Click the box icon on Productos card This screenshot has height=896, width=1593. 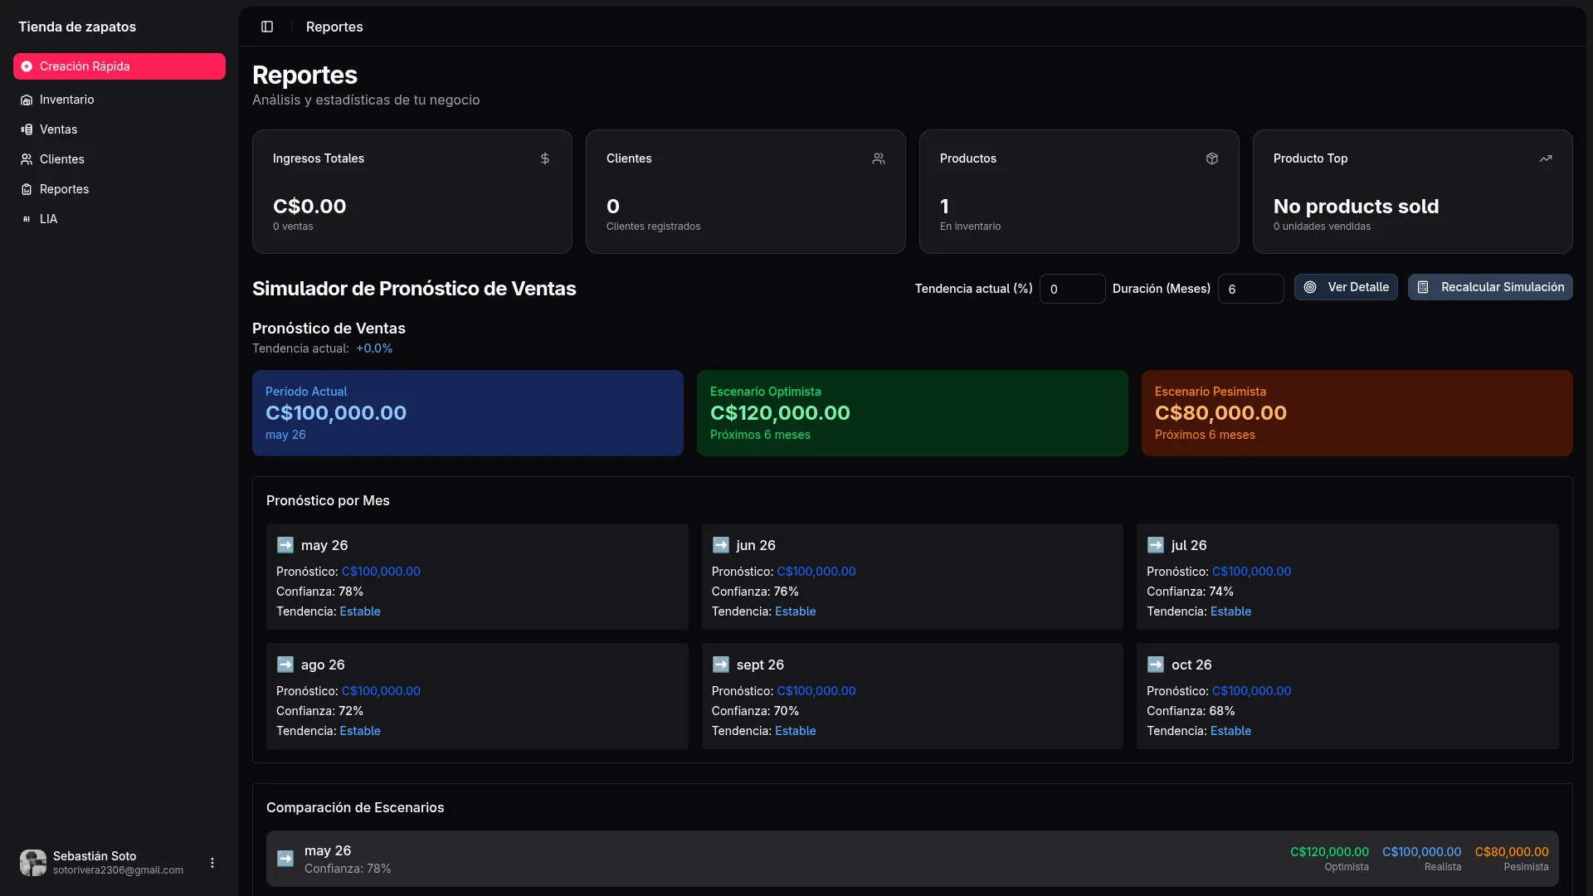tap(1212, 158)
